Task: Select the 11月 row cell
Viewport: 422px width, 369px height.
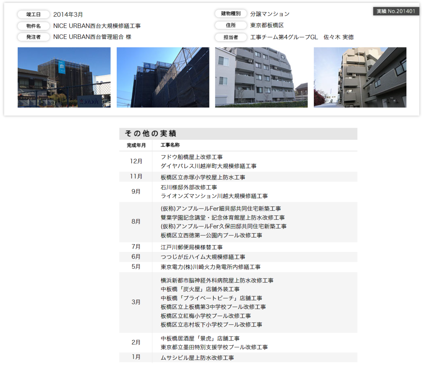Action: [x=136, y=177]
